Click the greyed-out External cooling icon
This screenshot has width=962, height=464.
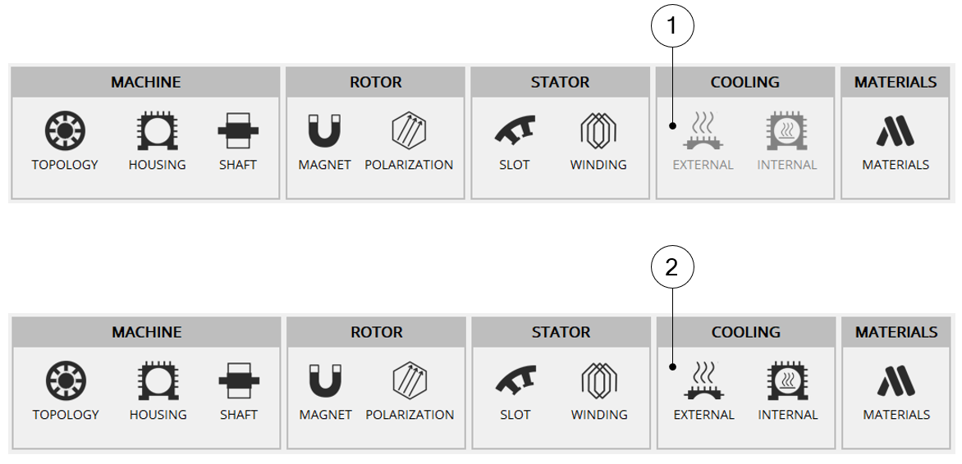(703, 132)
